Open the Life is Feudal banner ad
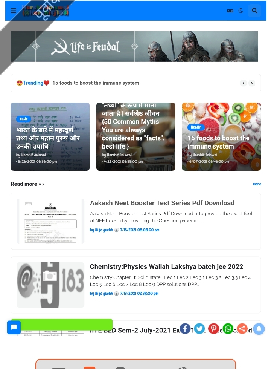The width and height of the screenshot is (271, 369). pyautogui.click(x=134, y=46)
